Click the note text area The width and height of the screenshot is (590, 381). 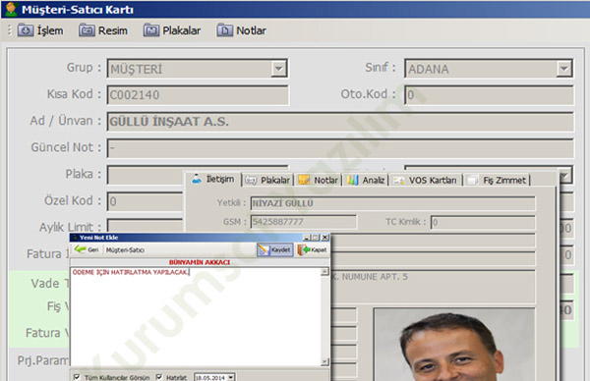(x=196, y=317)
